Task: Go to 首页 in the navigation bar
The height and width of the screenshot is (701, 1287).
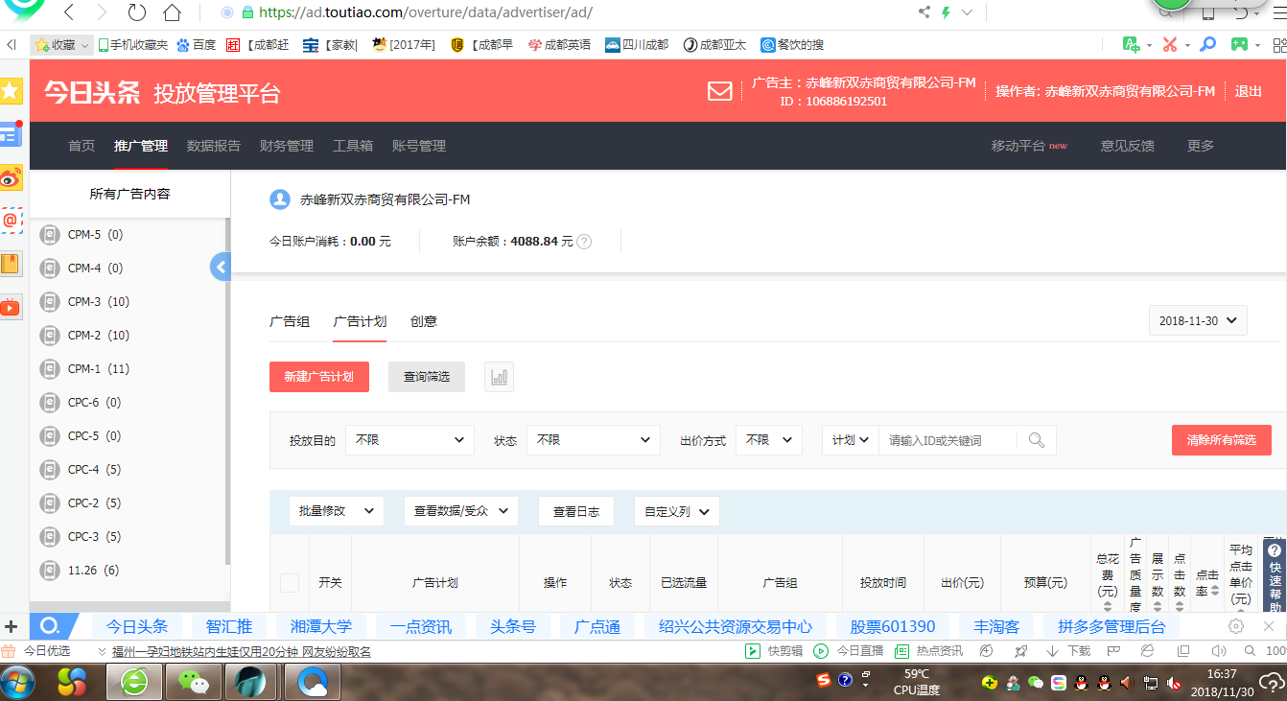Action: click(x=82, y=146)
